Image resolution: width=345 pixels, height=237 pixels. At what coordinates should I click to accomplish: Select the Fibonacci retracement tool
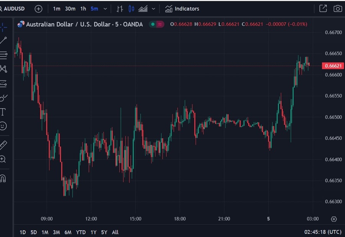tap(3, 55)
